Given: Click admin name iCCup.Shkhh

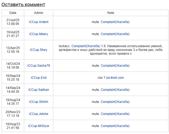Looking at the screenshot, I should click(x=38, y=102).
